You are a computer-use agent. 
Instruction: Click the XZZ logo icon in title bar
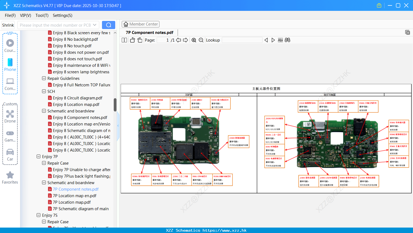(x=7, y=5)
